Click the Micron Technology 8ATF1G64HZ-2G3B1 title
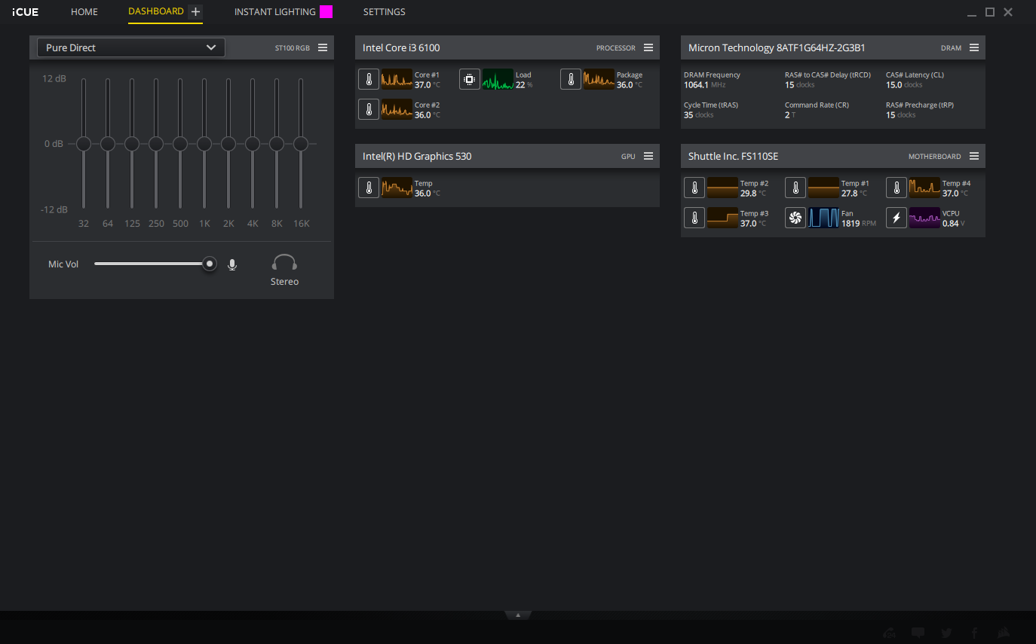The height and width of the screenshot is (644, 1036). point(777,47)
